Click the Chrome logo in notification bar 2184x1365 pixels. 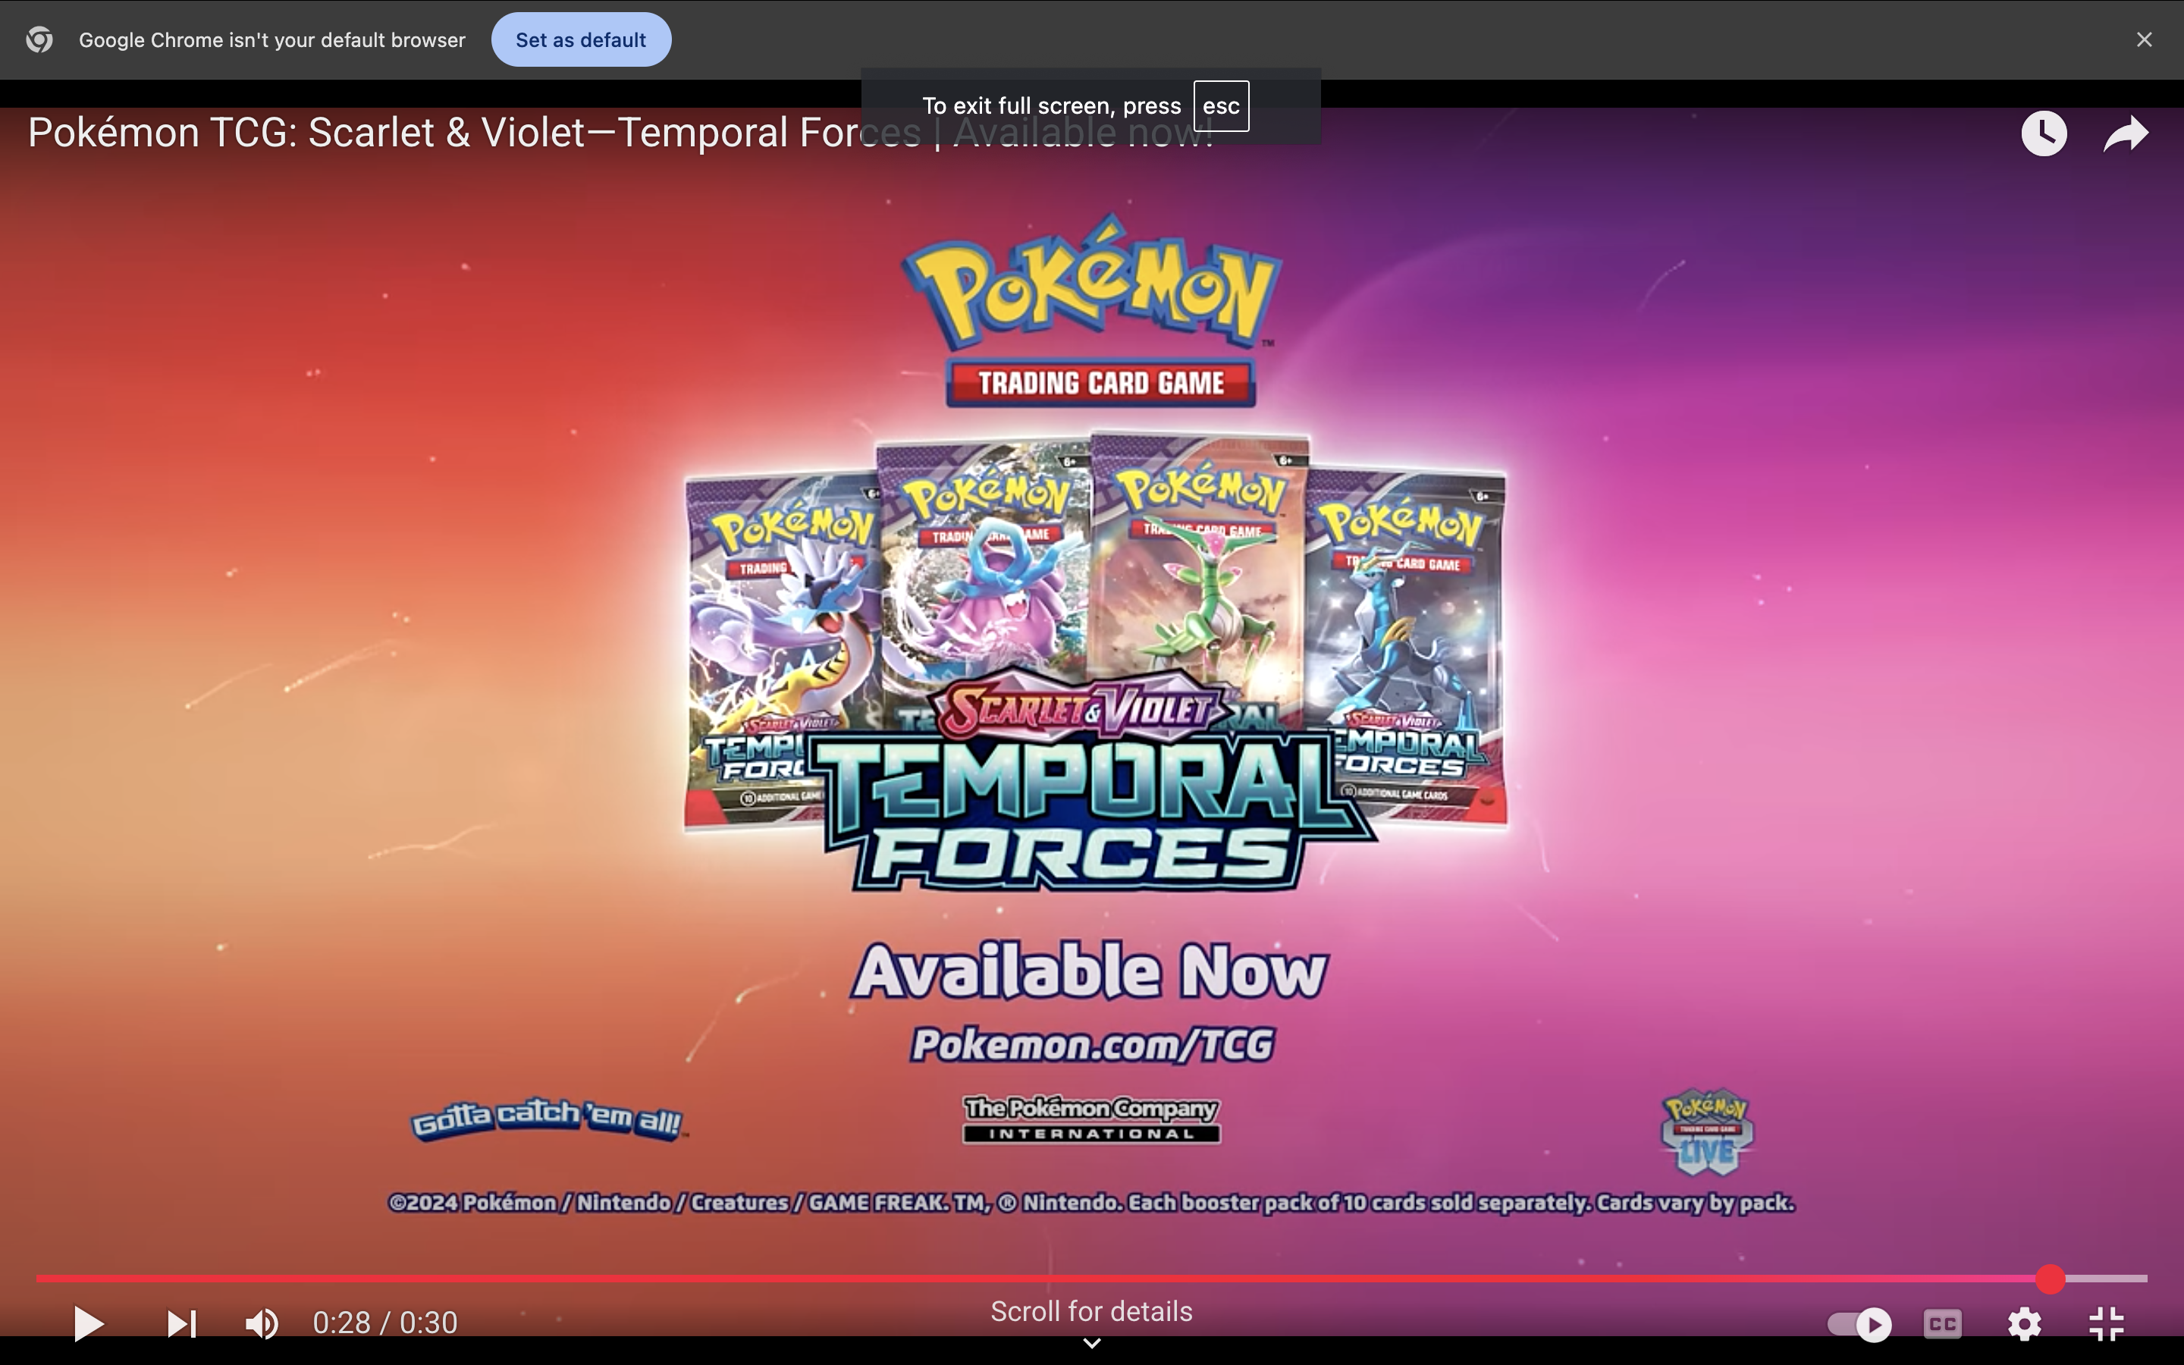39,39
